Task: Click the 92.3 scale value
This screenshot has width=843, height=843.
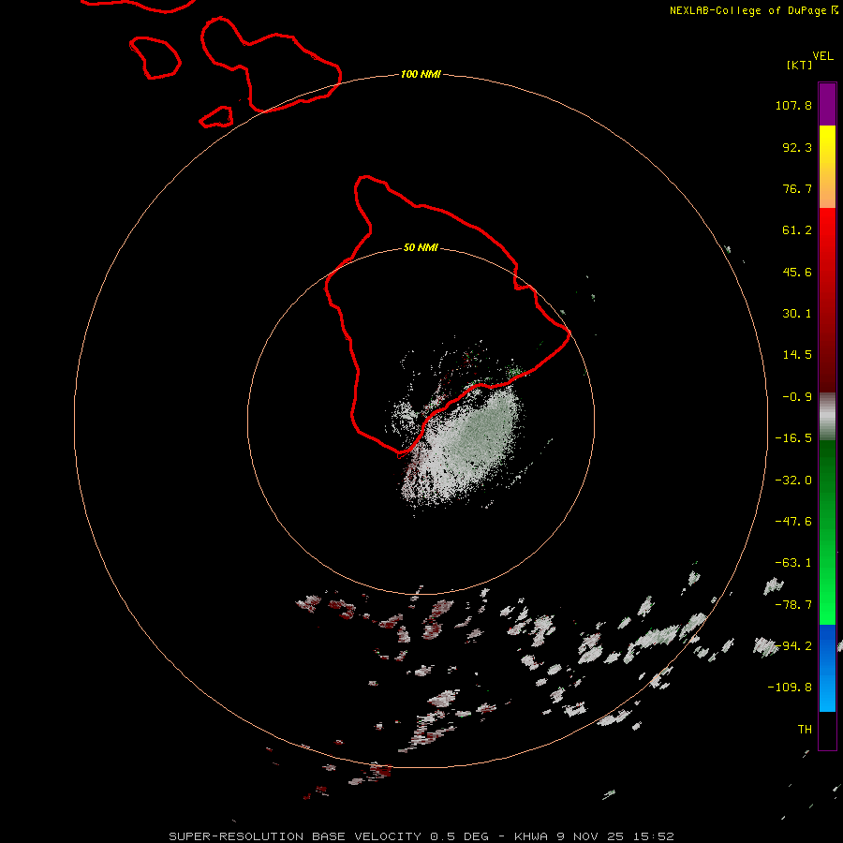Action: 797,147
